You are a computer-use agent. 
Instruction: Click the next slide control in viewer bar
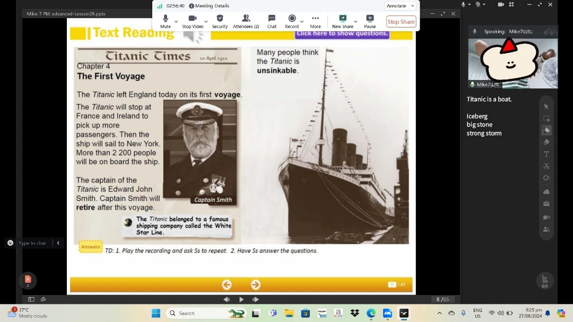tap(255, 299)
